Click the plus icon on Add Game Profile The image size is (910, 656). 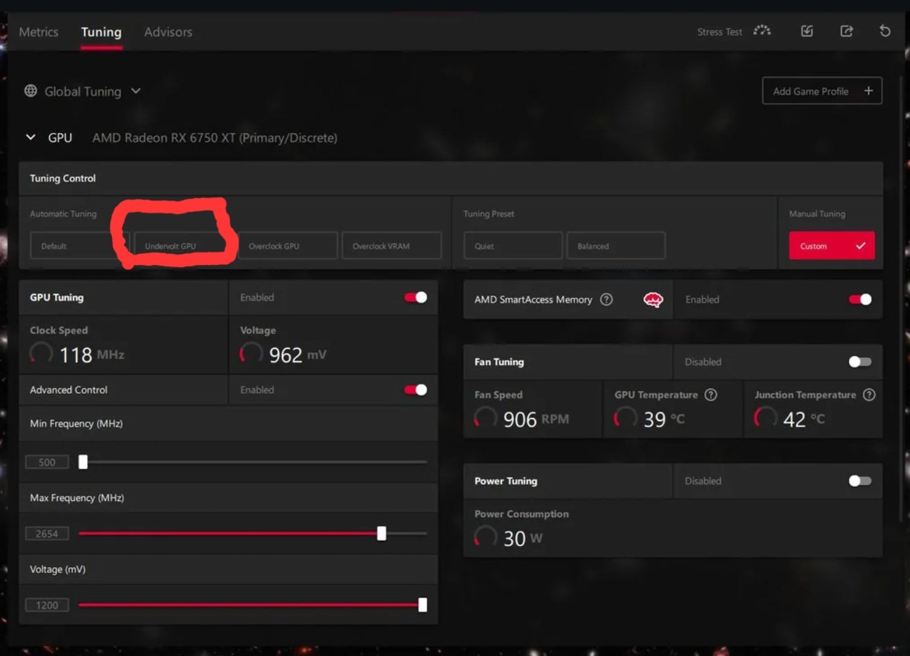tap(868, 91)
